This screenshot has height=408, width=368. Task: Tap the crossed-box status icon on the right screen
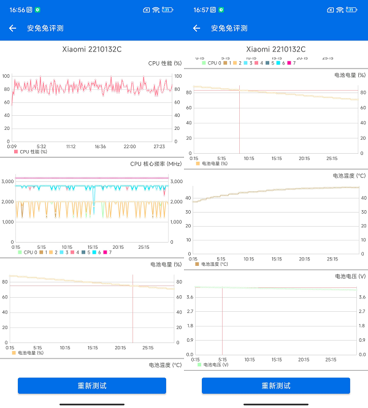click(331, 10)
